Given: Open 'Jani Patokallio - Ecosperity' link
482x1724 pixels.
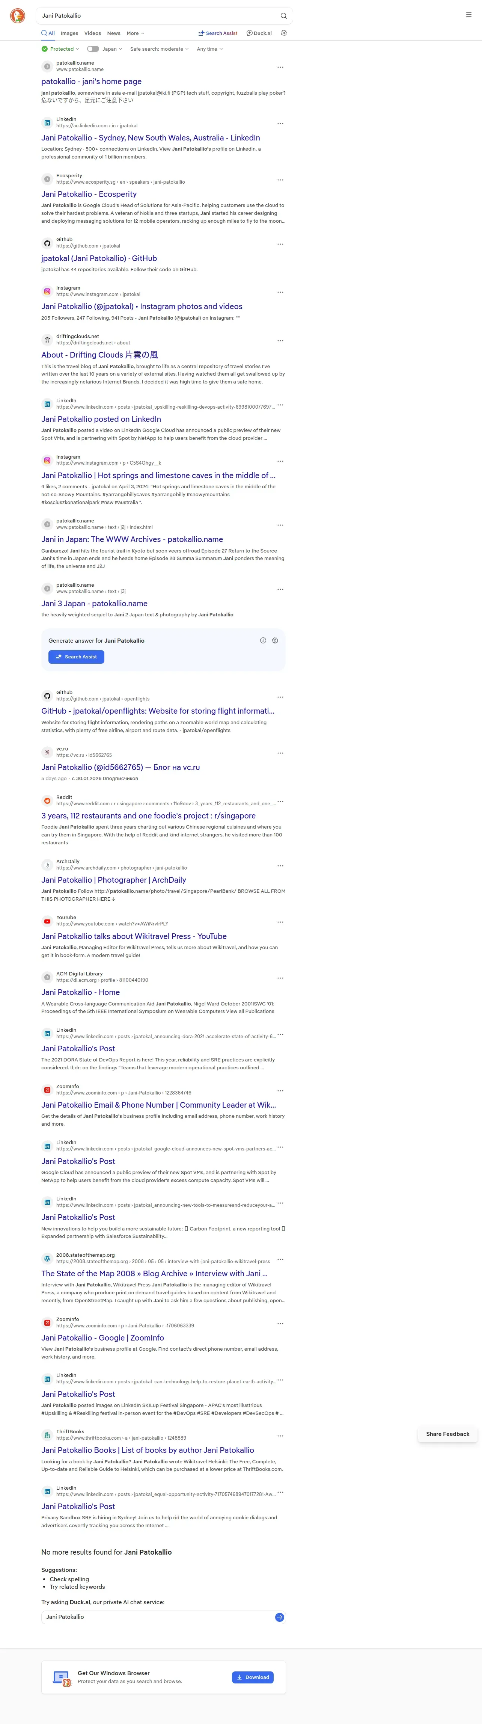Looking at the screenshot, I should 89,194.
